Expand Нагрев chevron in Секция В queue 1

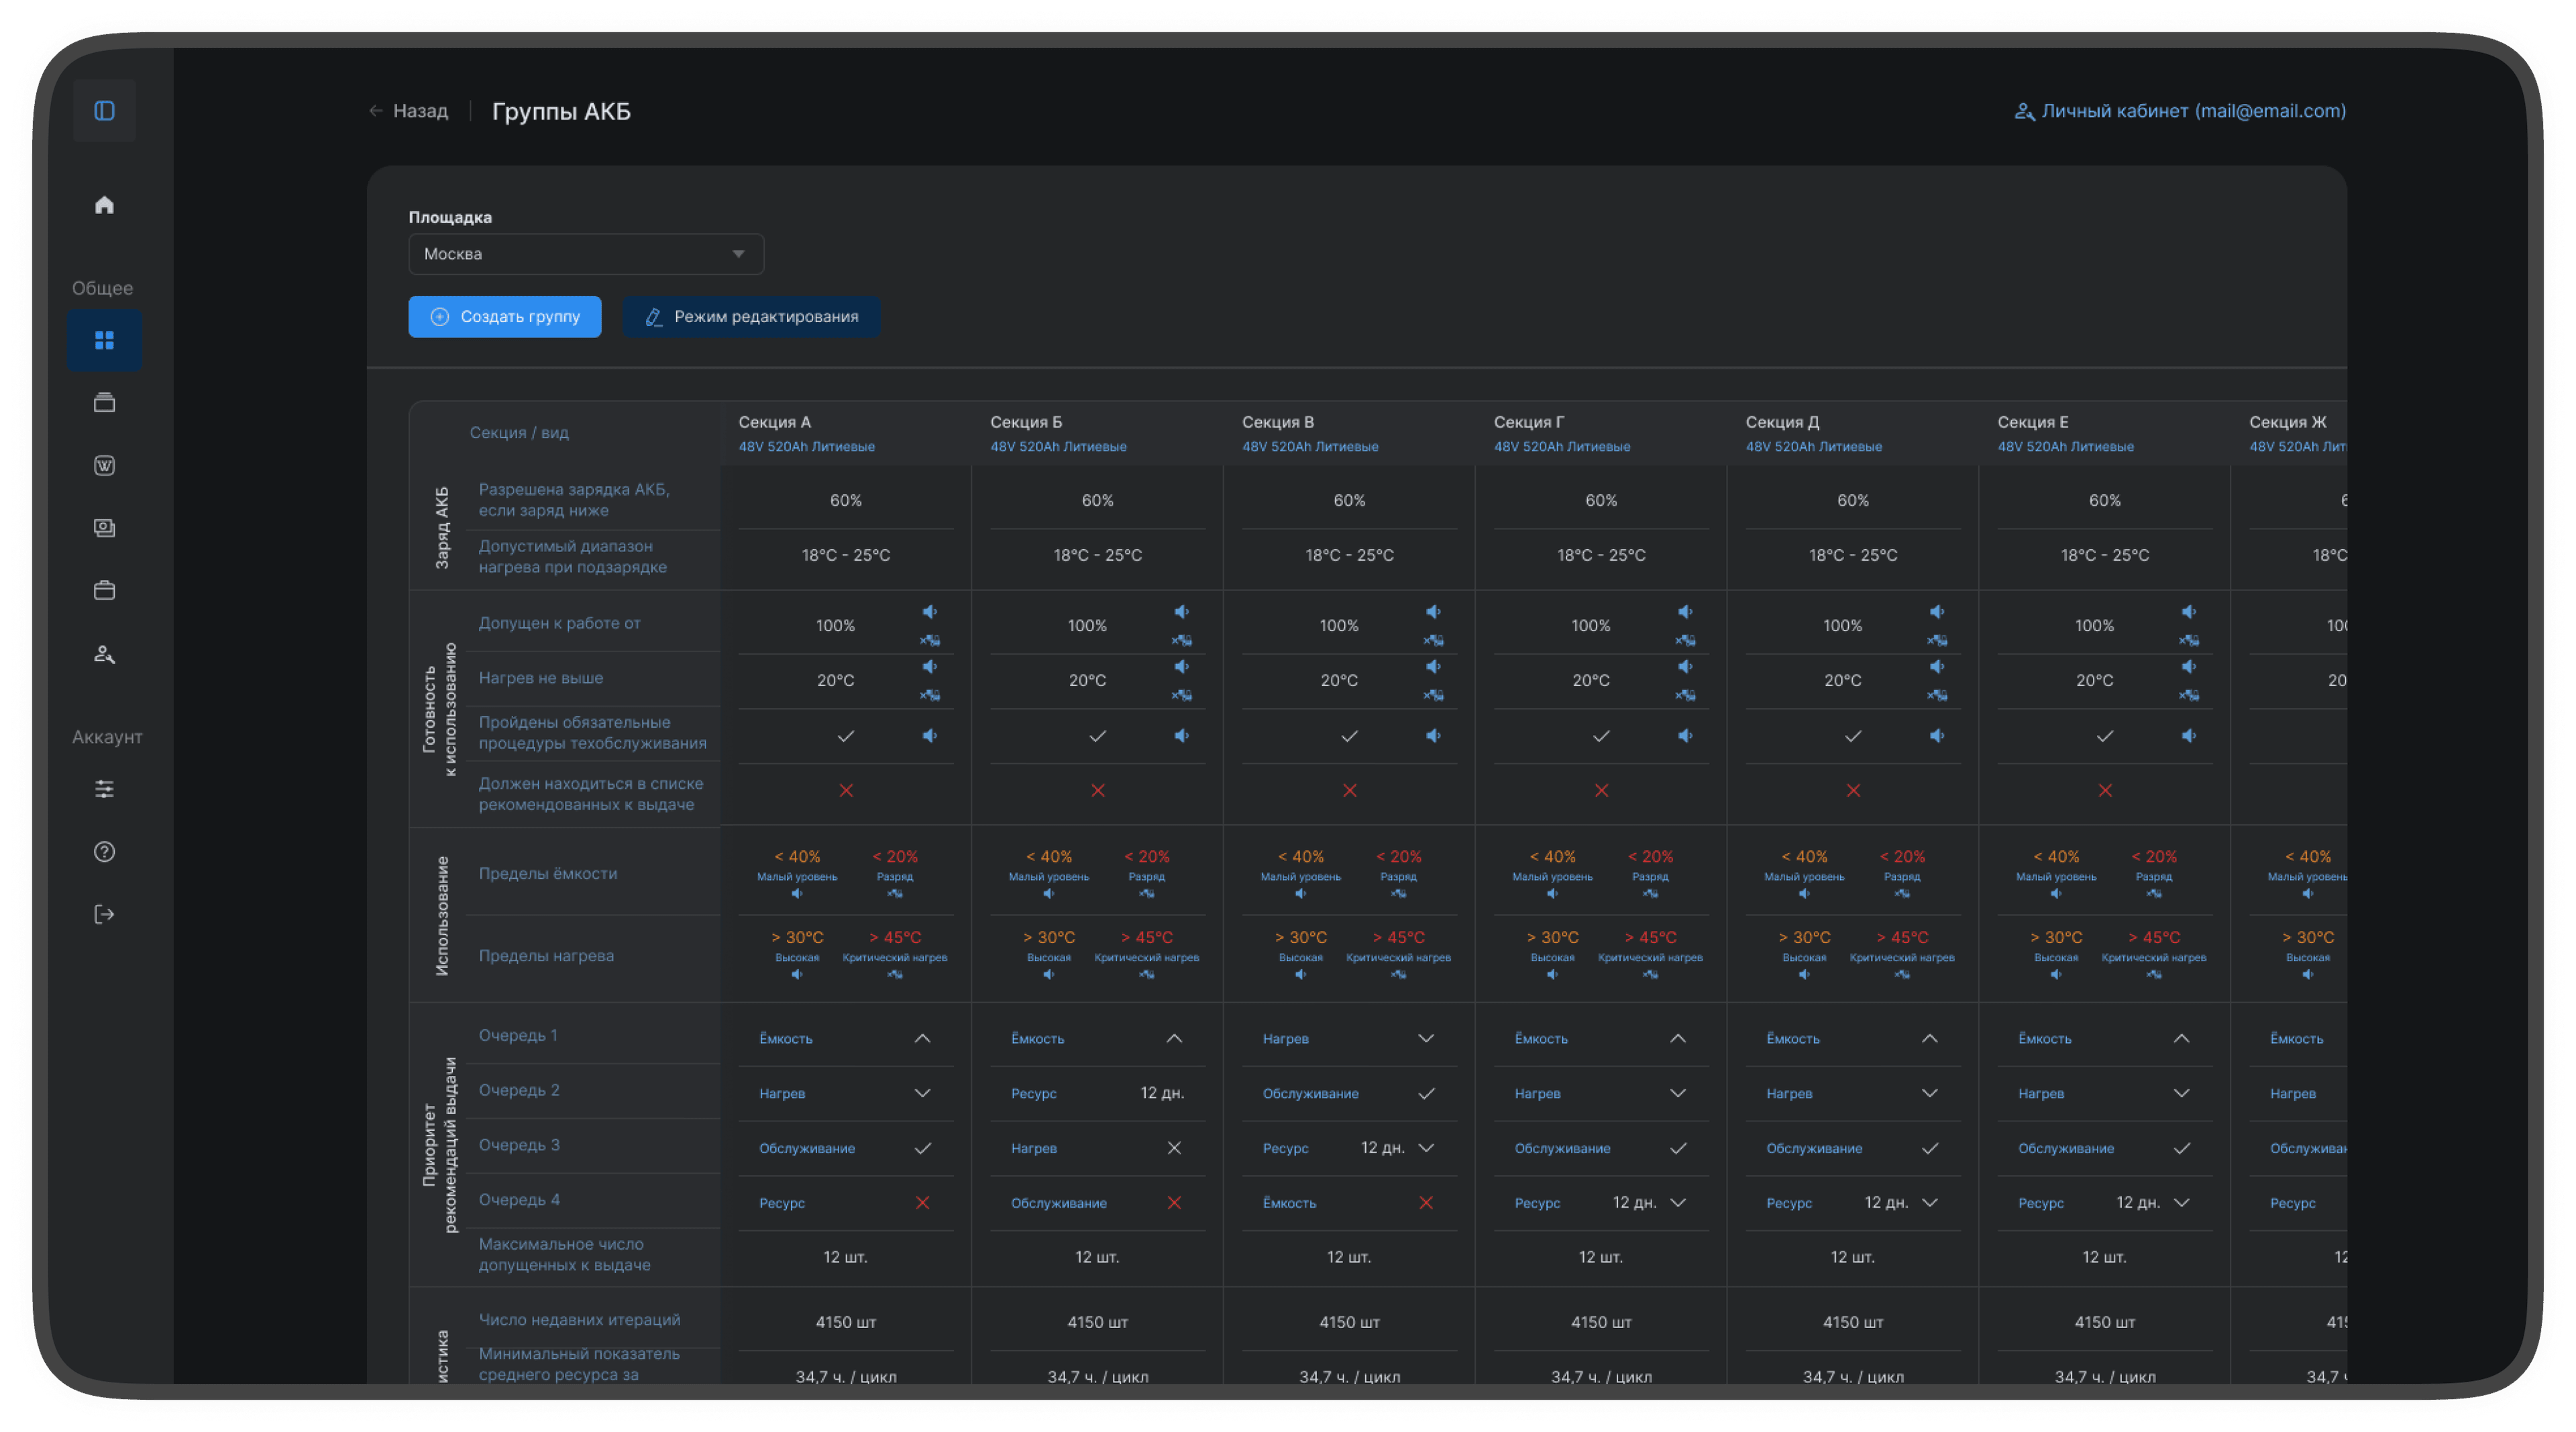(x=1426, y=1039)
